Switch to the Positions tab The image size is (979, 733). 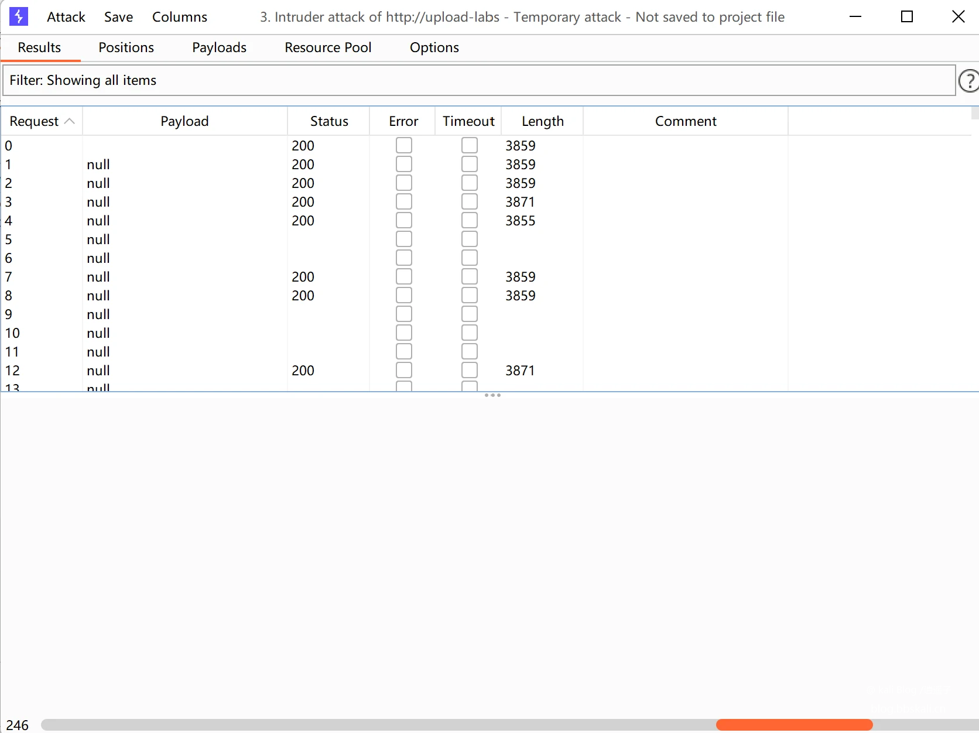[126, 47]
